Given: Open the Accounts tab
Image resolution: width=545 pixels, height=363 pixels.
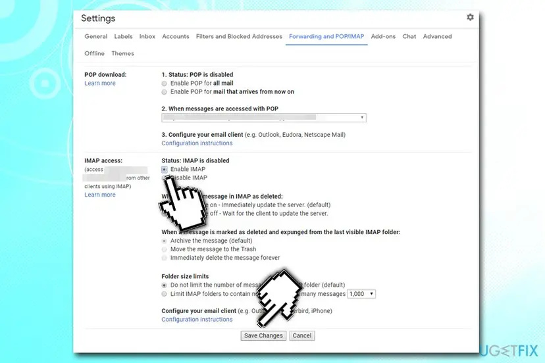Looking at the screenshot, I should [x=176, y=36].
